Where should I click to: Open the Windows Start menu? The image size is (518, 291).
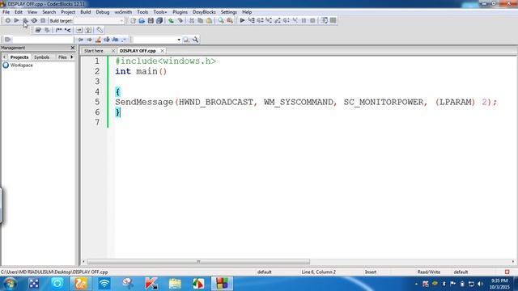click(x=10, y=284)
